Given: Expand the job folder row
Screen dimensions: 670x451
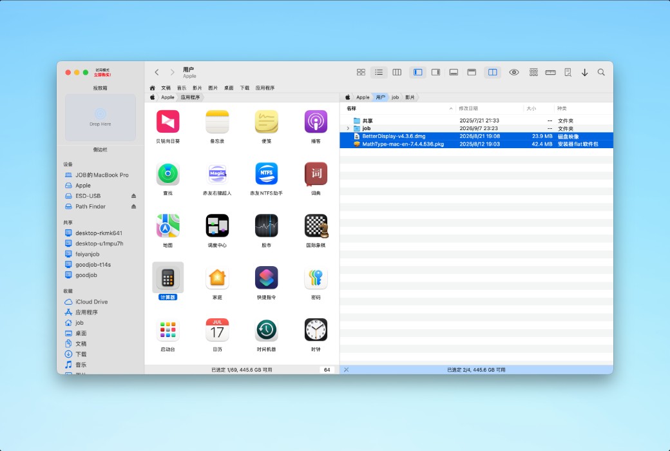Looking at the screenshot, I should 348,128.
